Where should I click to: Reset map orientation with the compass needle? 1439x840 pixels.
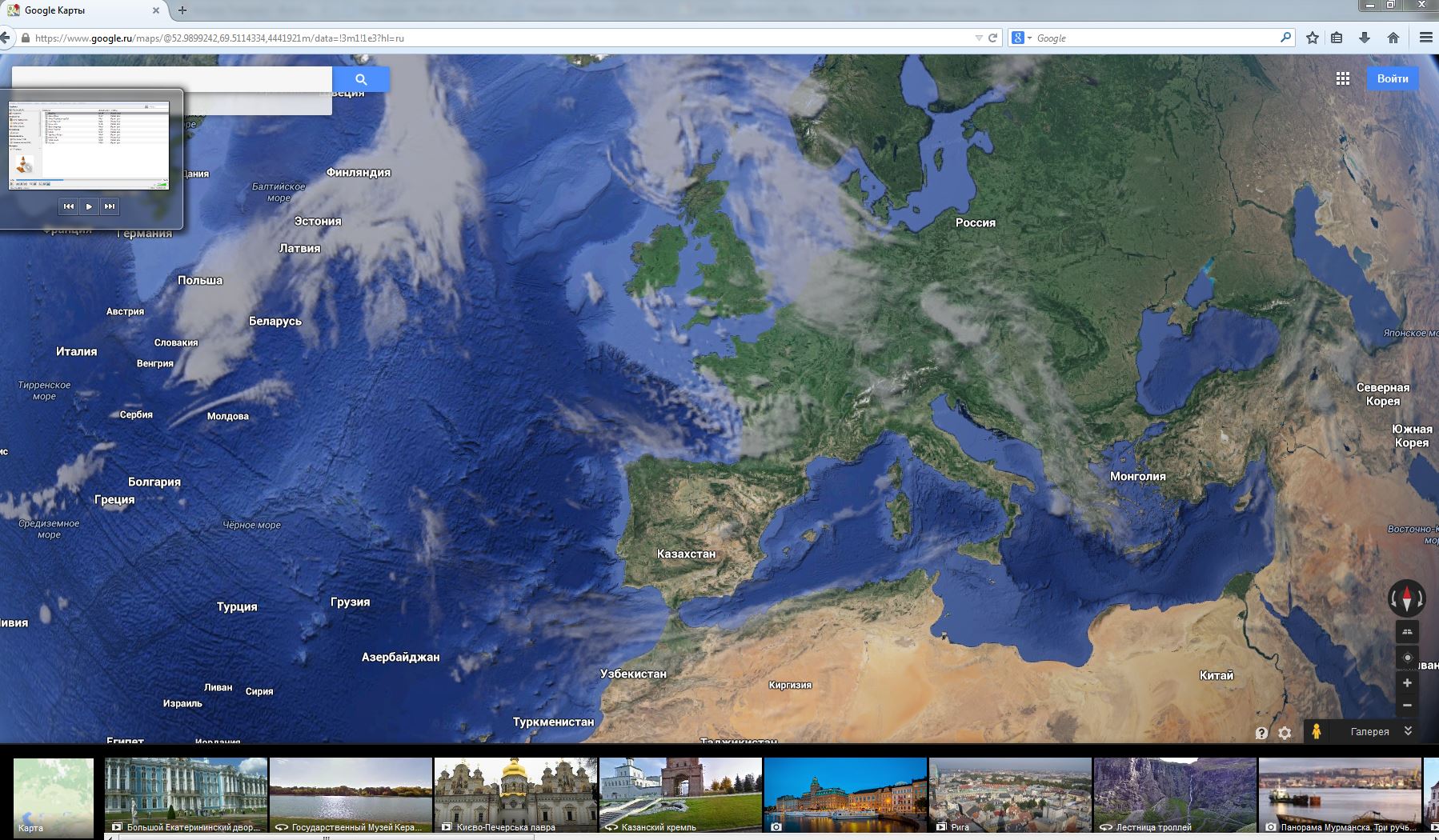tap(1407, 597)
